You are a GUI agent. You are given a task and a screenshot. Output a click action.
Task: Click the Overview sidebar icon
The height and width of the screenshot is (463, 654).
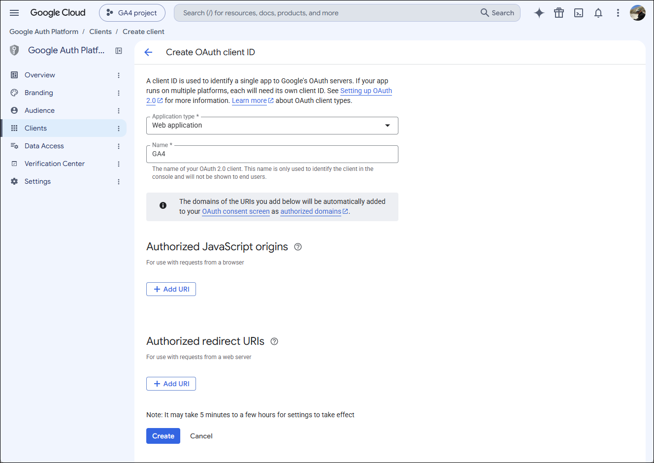click(x=14, y=75)
